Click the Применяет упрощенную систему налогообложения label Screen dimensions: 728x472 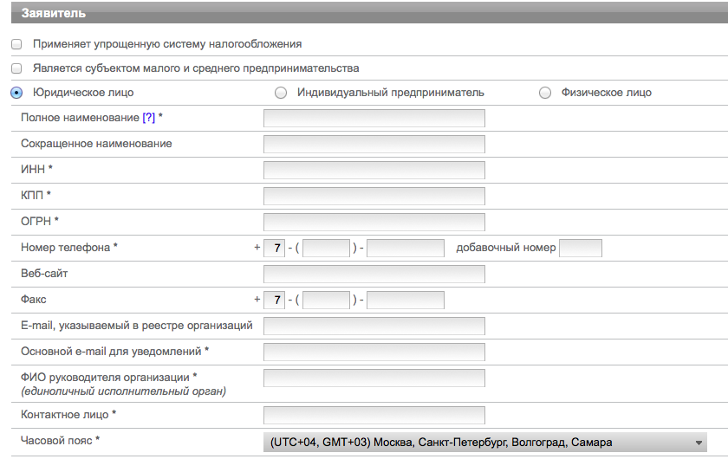167,44
